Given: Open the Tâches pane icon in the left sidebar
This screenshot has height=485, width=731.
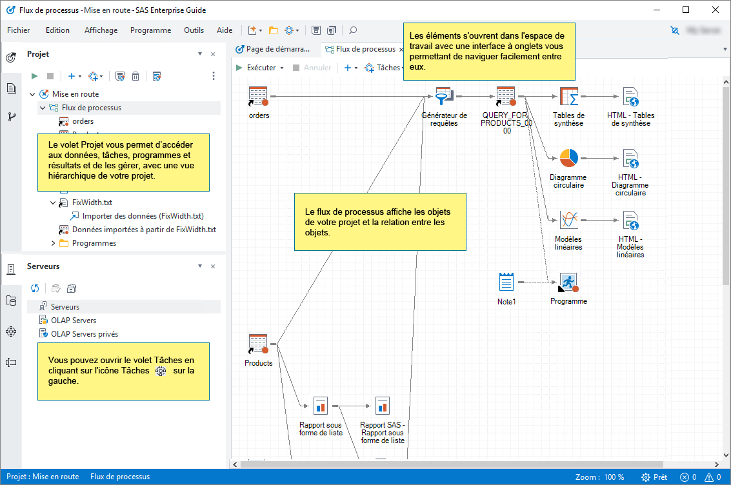Looking at the screenshot, I should coord(10,332).
